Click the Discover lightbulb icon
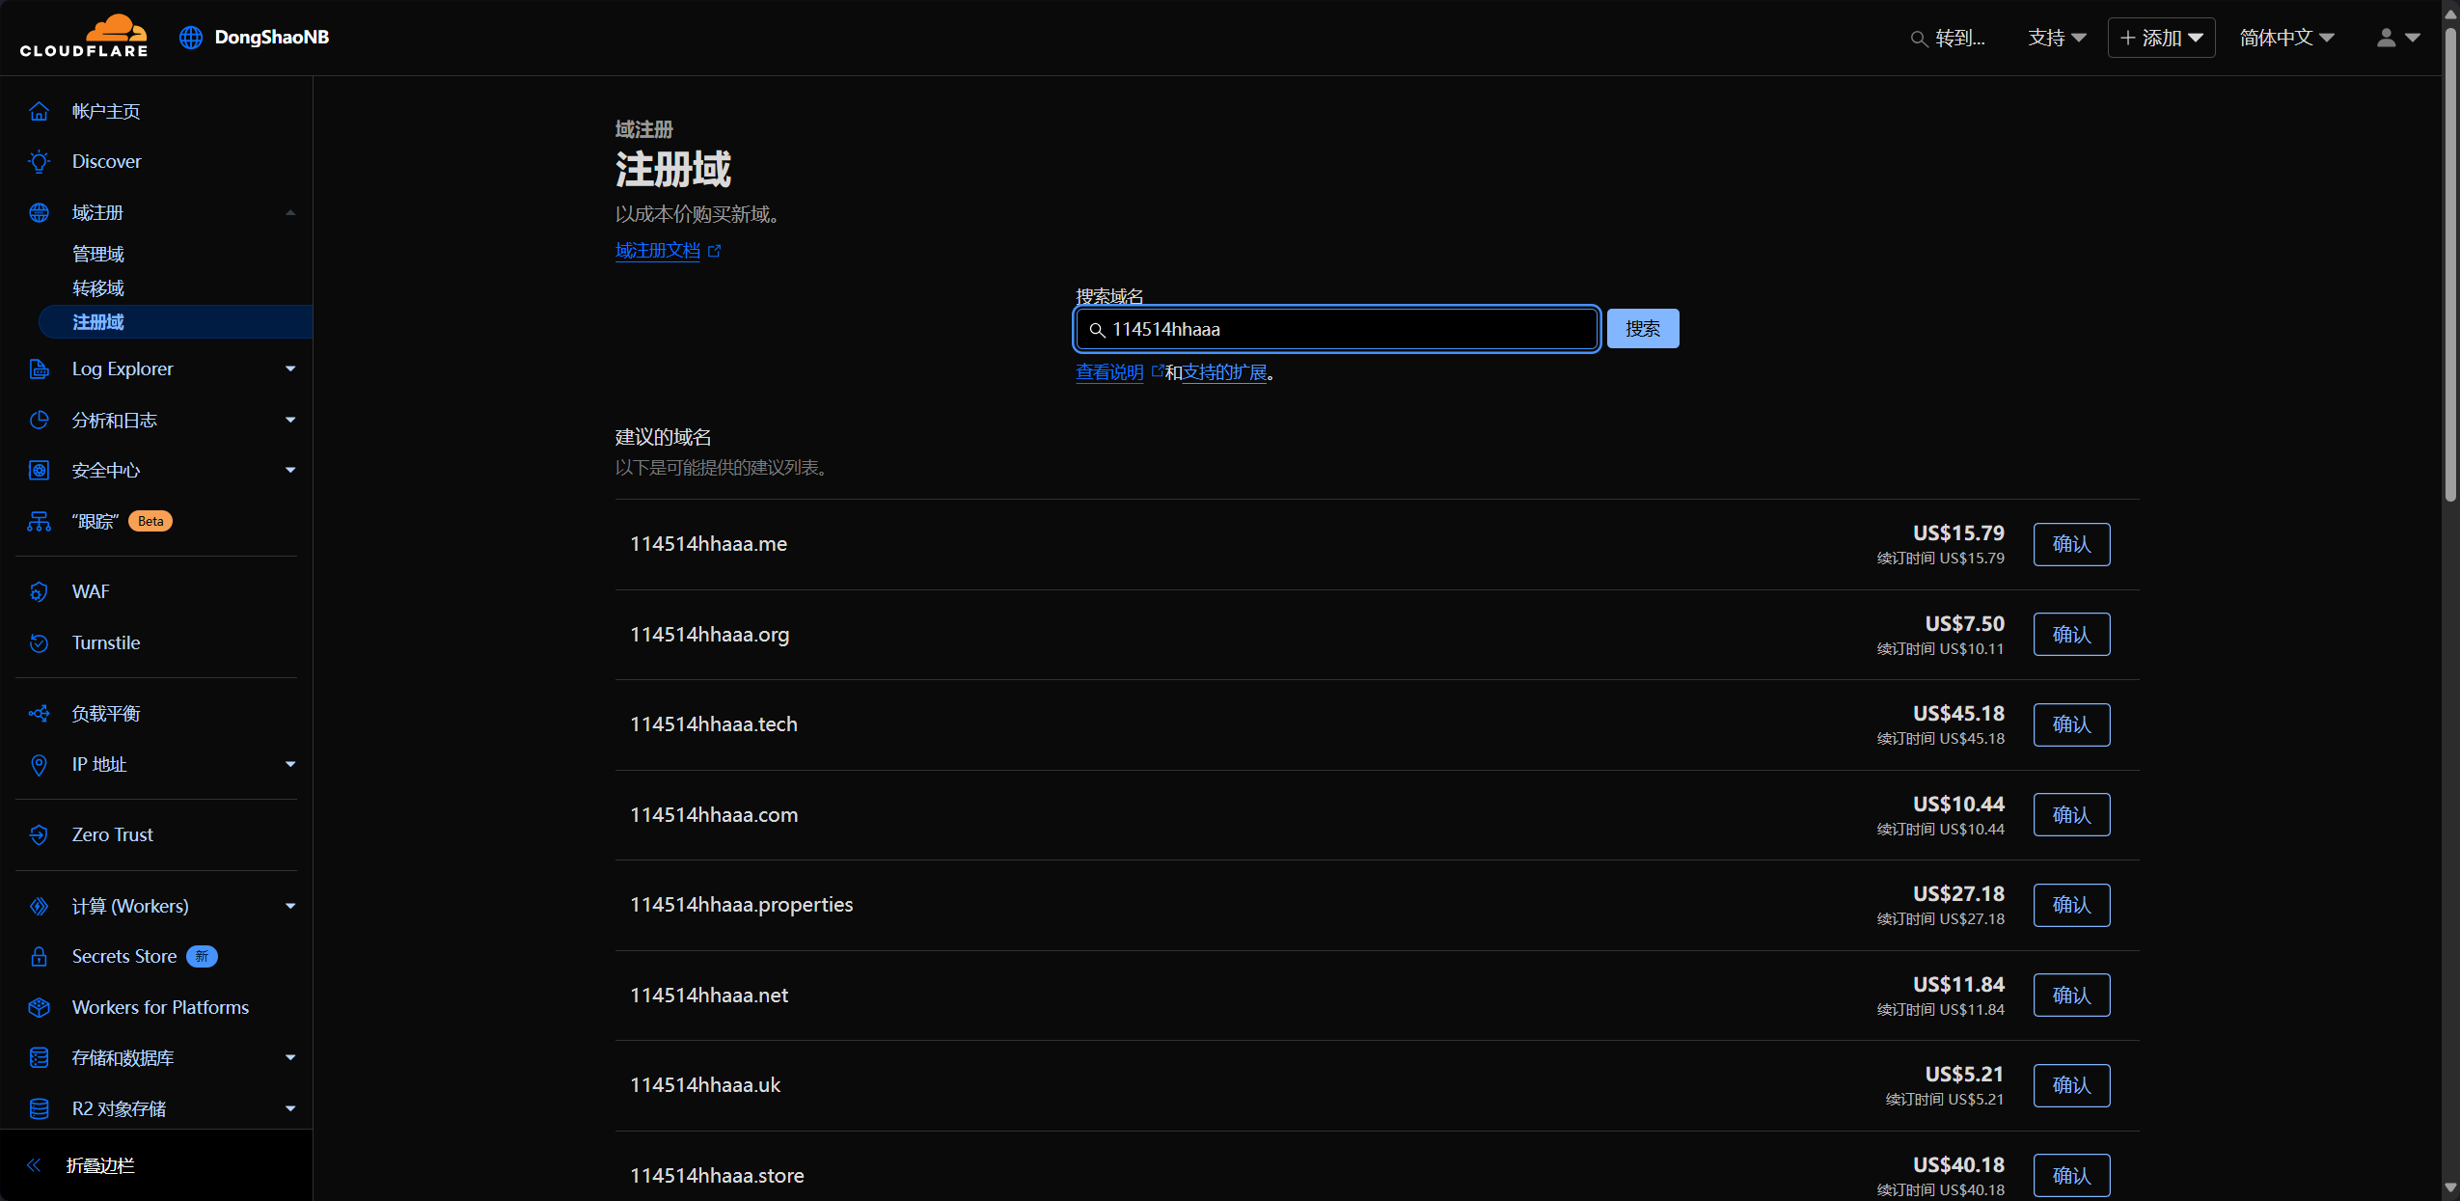Viewport: 2460px width, 1201px height. tap(39, 161)
